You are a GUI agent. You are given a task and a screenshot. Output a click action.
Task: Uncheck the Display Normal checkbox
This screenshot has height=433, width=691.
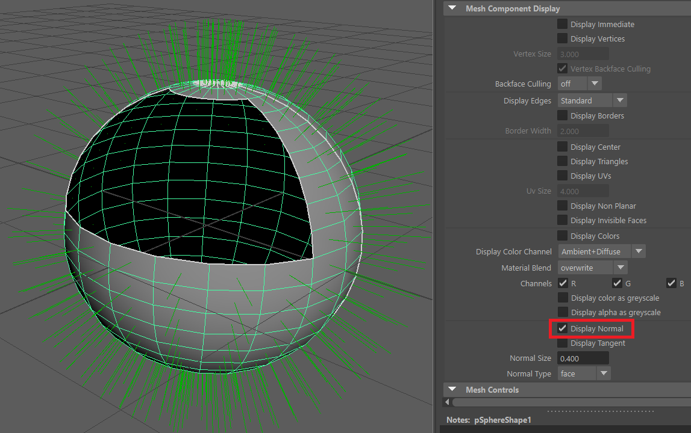(562, 328)
